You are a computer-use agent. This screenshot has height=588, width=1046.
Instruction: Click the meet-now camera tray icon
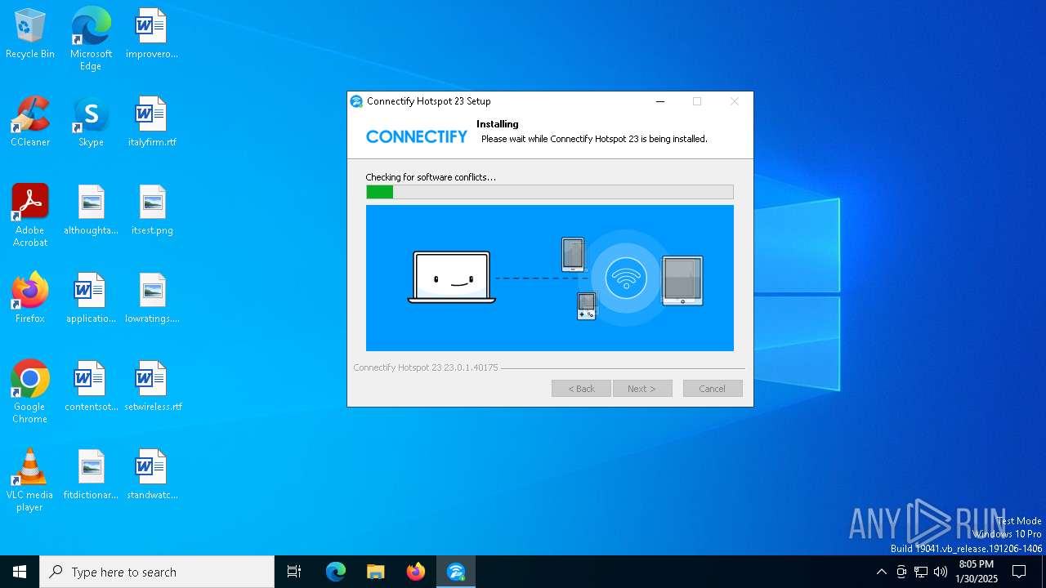tap(901, 572)
